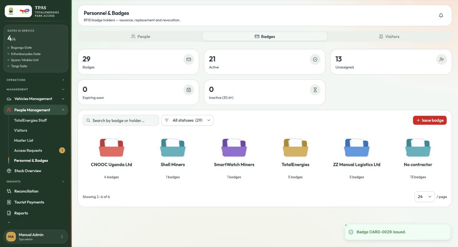The width and height of the screenshot is (458, 247).
Task: Click the Reports sidebar icon
Action: pos(9,213)
